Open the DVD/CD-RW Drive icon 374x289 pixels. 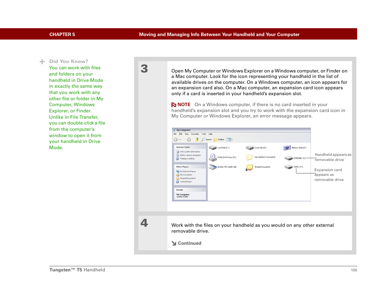212,157
